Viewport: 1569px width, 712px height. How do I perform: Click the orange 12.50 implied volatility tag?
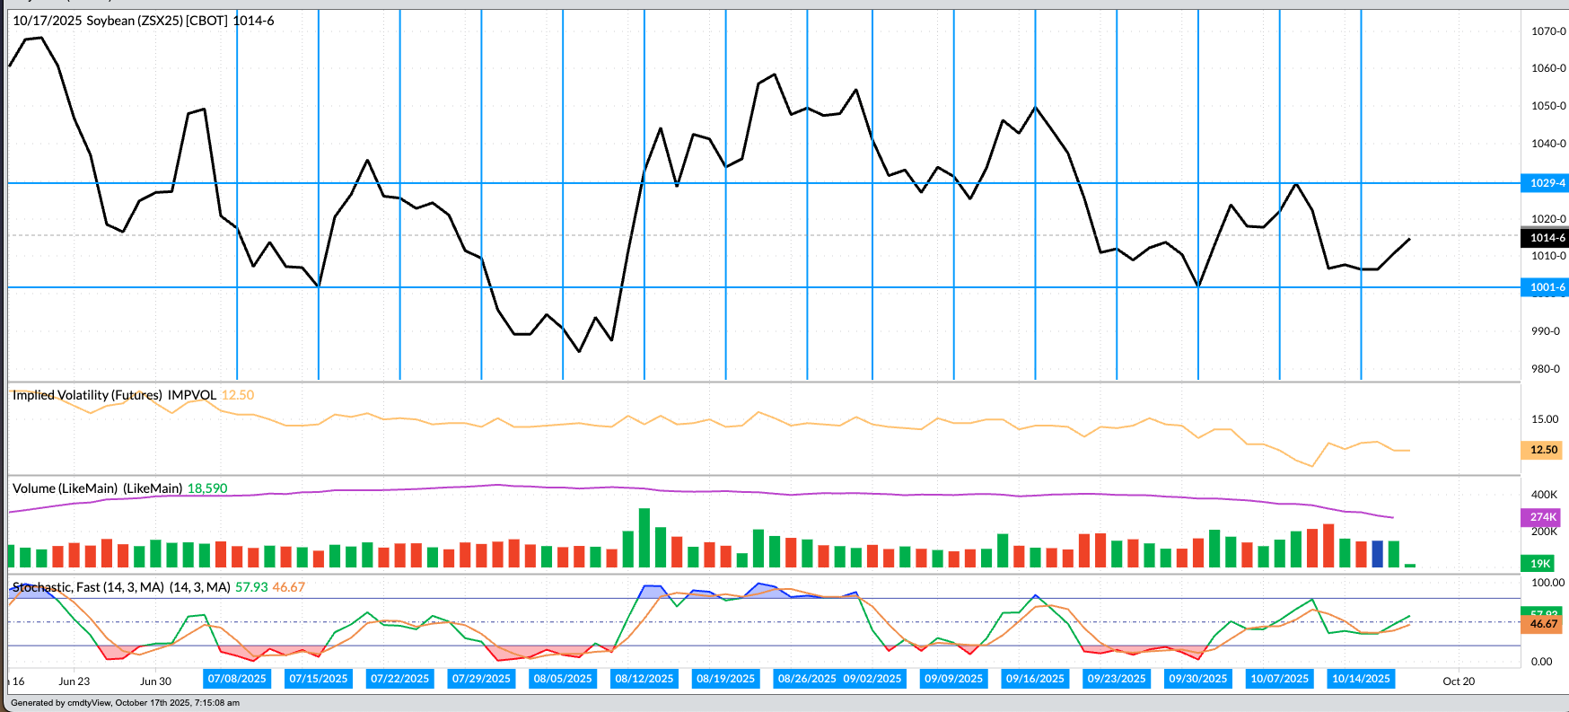coord(1543,450)
